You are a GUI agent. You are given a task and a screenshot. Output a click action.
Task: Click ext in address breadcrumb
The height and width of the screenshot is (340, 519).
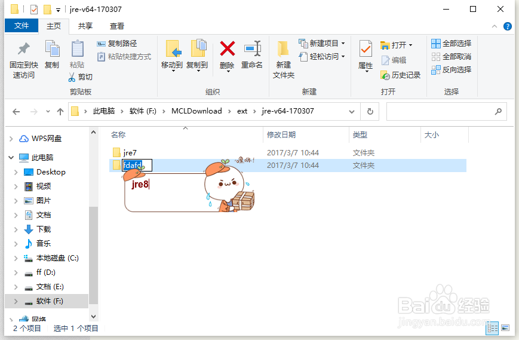(x=242, y=111)
